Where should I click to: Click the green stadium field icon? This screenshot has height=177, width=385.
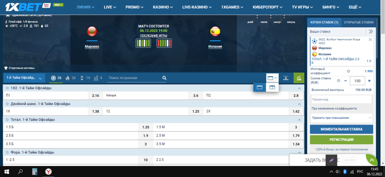point(299,78)
